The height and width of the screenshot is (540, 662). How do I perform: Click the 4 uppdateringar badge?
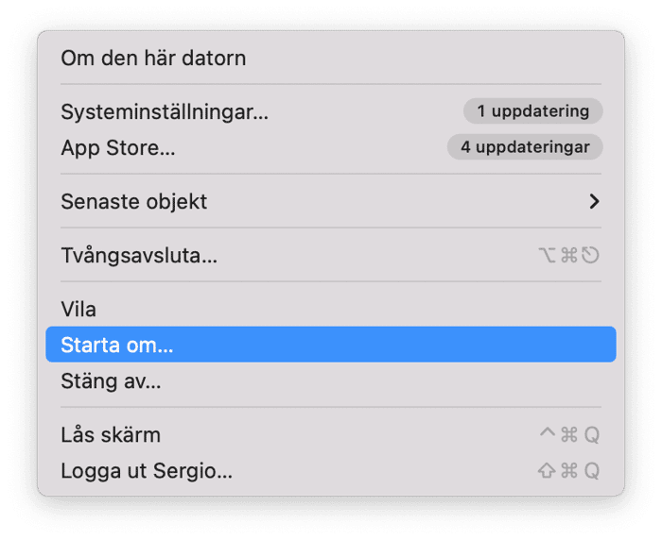(x=525, y=147)
